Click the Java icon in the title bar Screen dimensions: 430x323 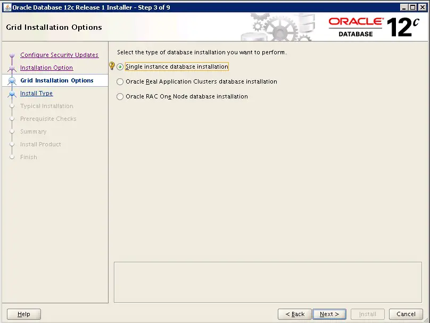[x=7, y=7]
